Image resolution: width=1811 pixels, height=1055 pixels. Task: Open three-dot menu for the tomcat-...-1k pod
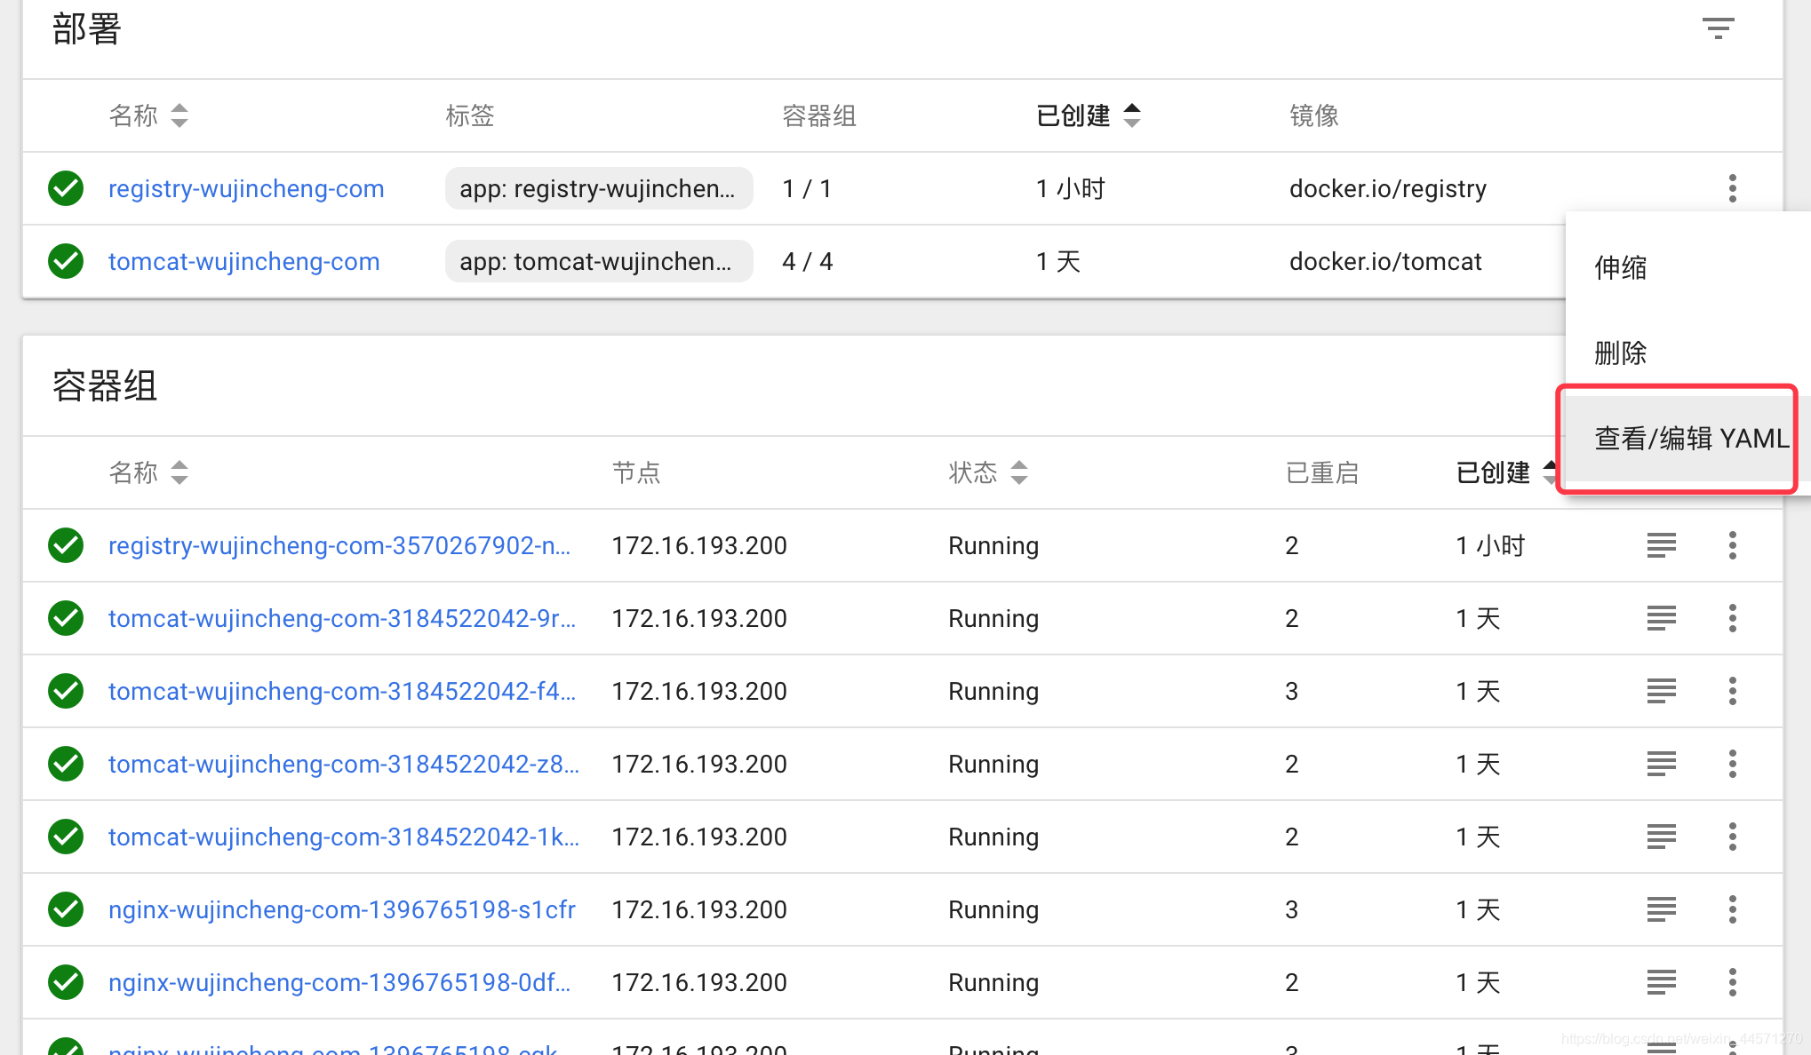pyautogui.click(x=1732, y=837)
